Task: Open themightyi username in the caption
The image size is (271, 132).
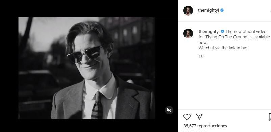Action: click(209, 32)
